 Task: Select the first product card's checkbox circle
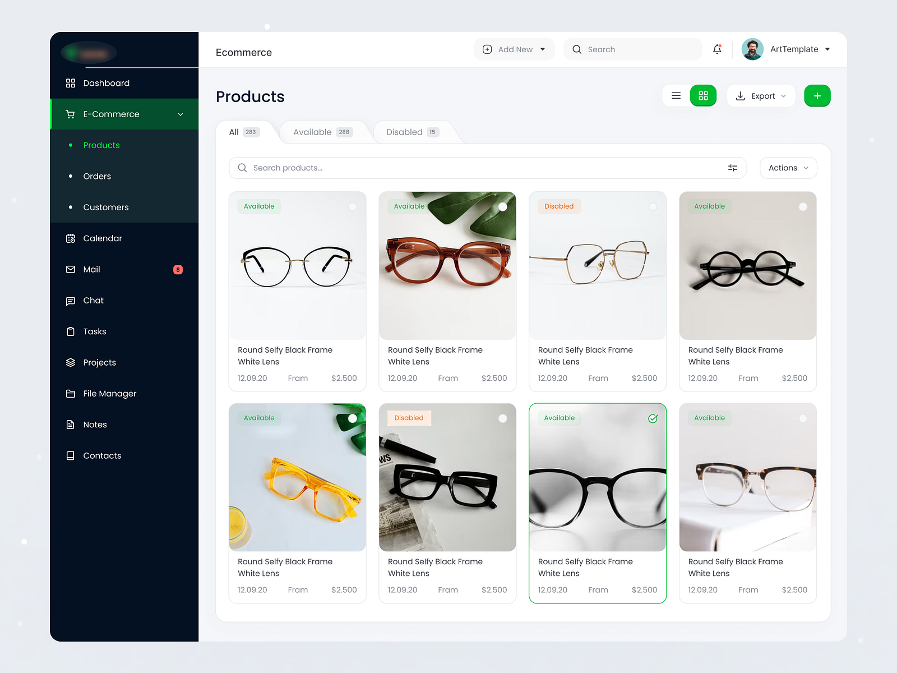pos(353,206)
